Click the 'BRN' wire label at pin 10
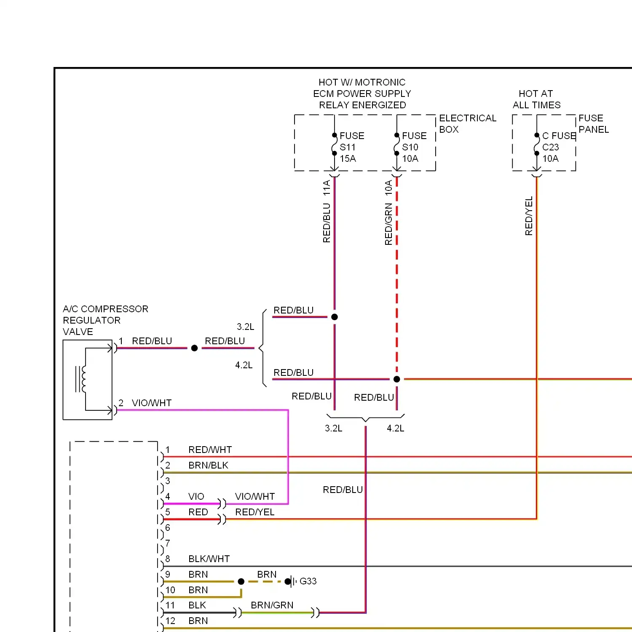 198,590
